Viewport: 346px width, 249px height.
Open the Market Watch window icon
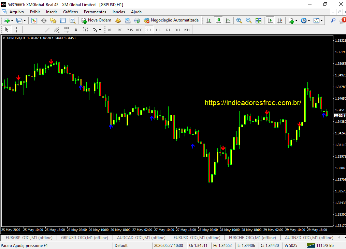[34, 20]
